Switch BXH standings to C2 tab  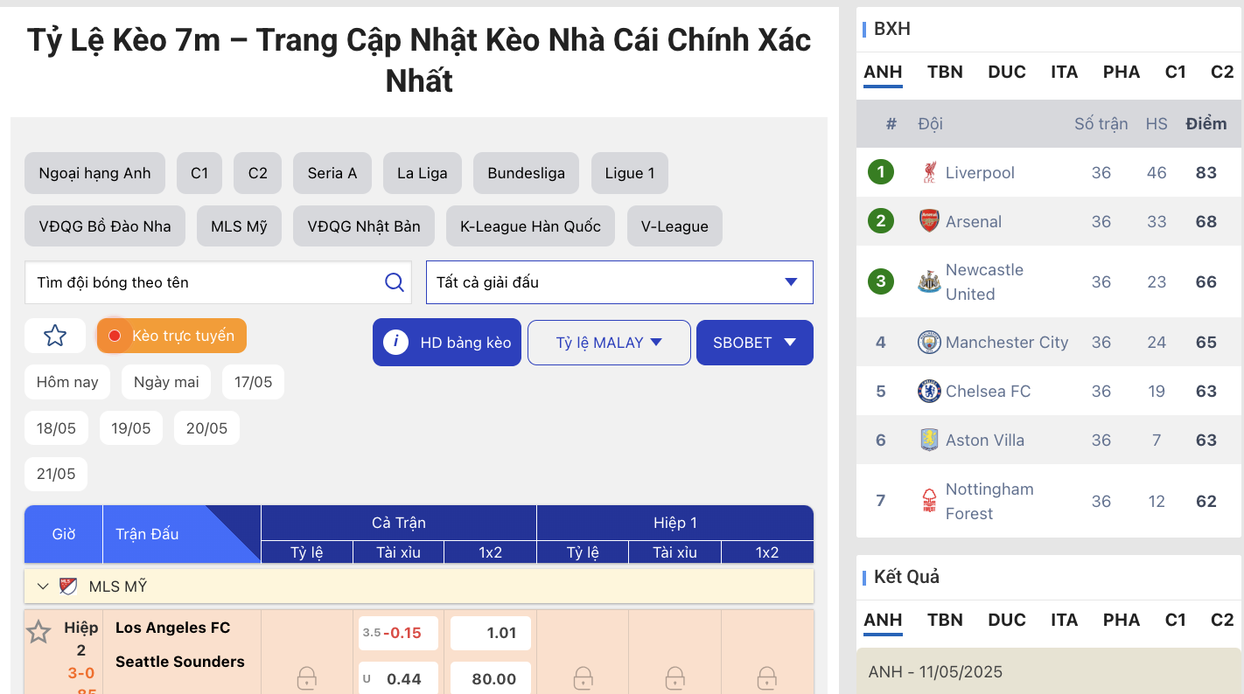[x=1222, y=73]
